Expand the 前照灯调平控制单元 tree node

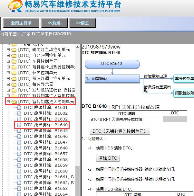point(8,79)
